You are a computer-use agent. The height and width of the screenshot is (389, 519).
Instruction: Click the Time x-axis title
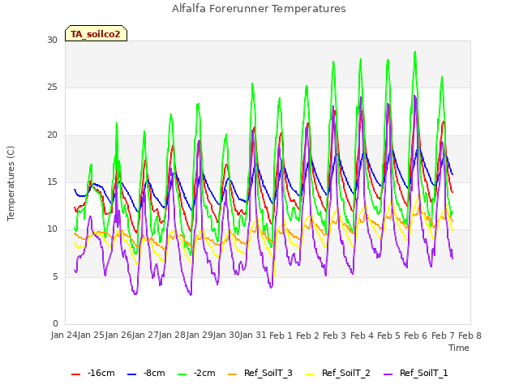tap(459, 348)
